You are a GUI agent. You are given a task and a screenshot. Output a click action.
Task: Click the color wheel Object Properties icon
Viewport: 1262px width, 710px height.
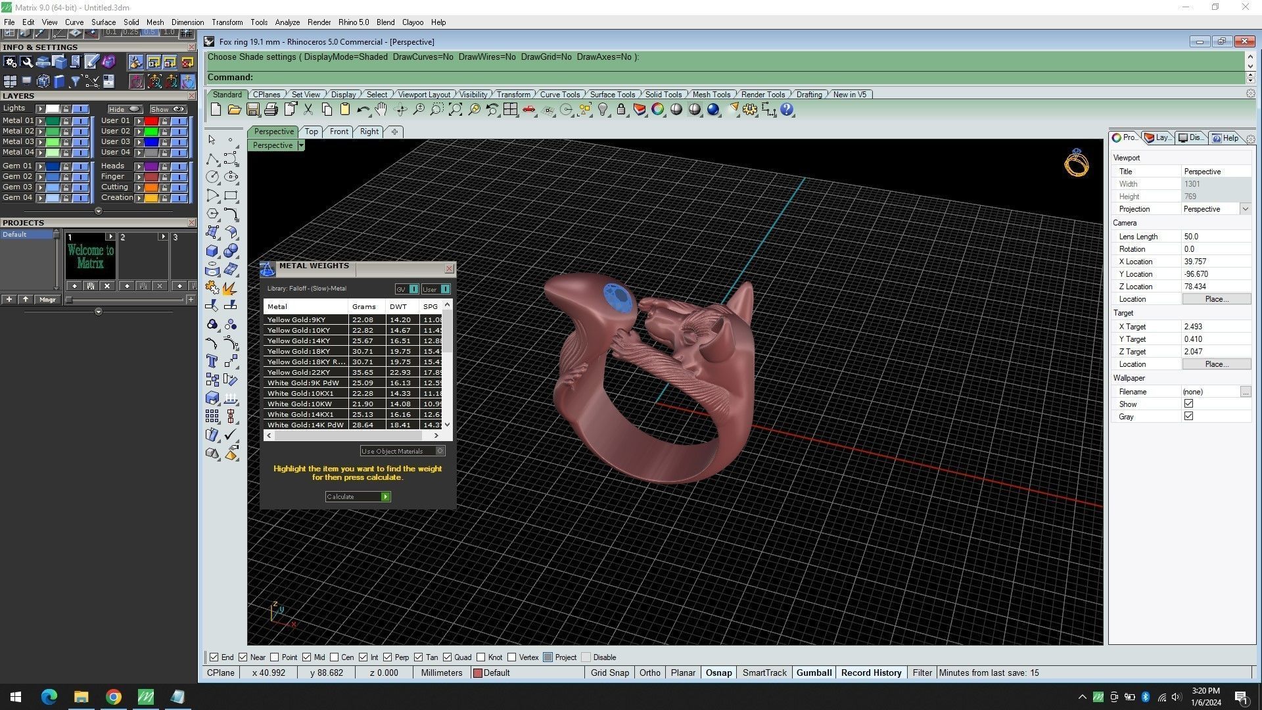click(658, 110)
